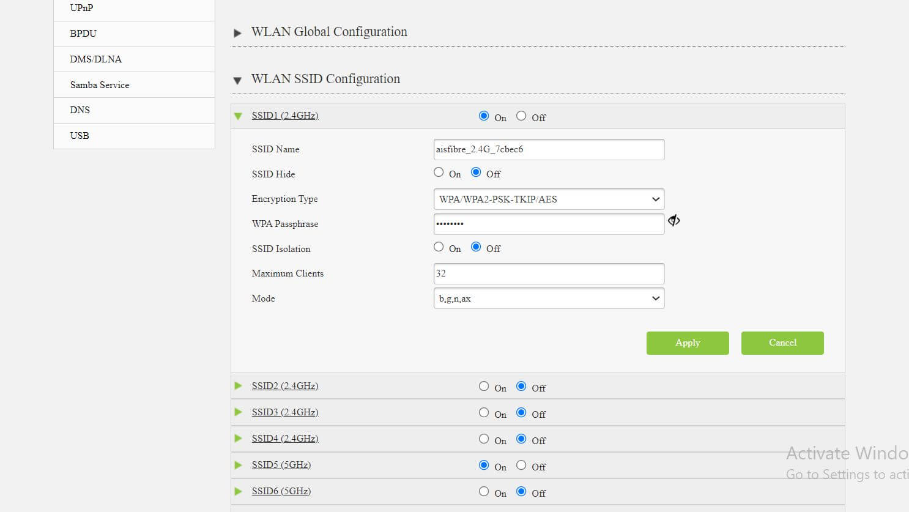Expand SSID3 (2.4GHz) green arrow
Screen dimensions: 909x512
[239, 412]
